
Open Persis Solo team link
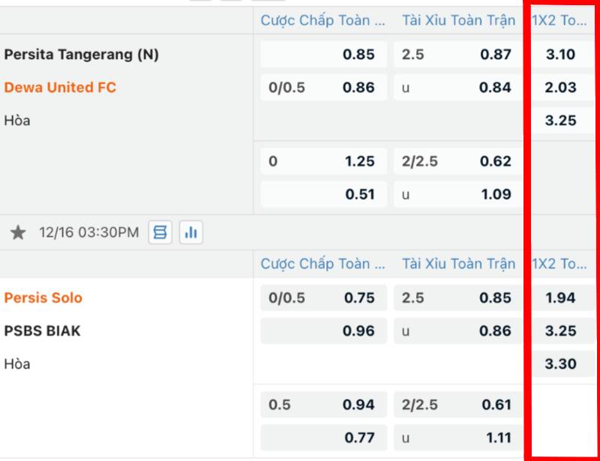pyautogui.click(x=43, y=298)
